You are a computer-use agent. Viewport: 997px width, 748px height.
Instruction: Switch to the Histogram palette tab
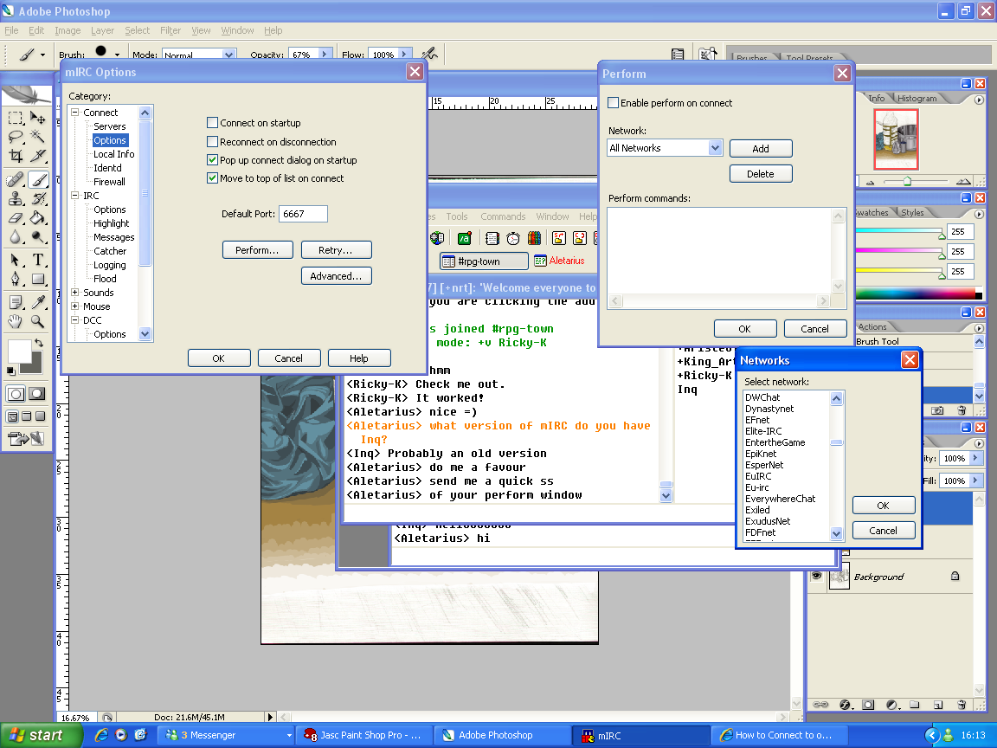click(917, 99)
